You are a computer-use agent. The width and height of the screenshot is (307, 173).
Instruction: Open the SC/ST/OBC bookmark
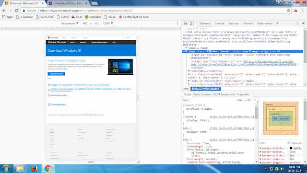click(45, 17)
